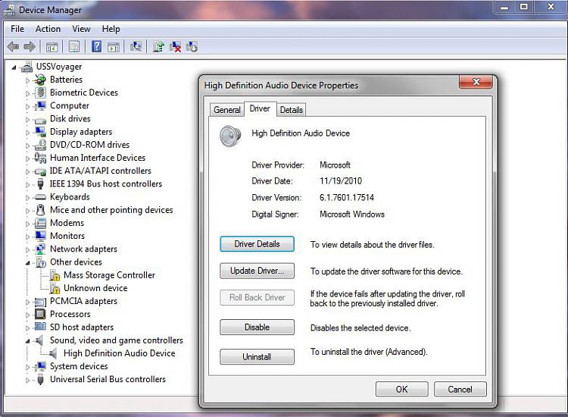Switch to the Details tab
The width and height of the screenshot is (568, 417).
(x=292, y=110)
